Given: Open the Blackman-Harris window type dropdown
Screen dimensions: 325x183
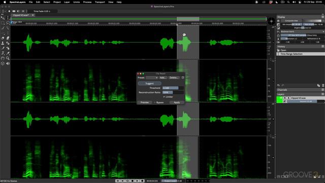Looking at the screenshot, I should click(303, 32).
